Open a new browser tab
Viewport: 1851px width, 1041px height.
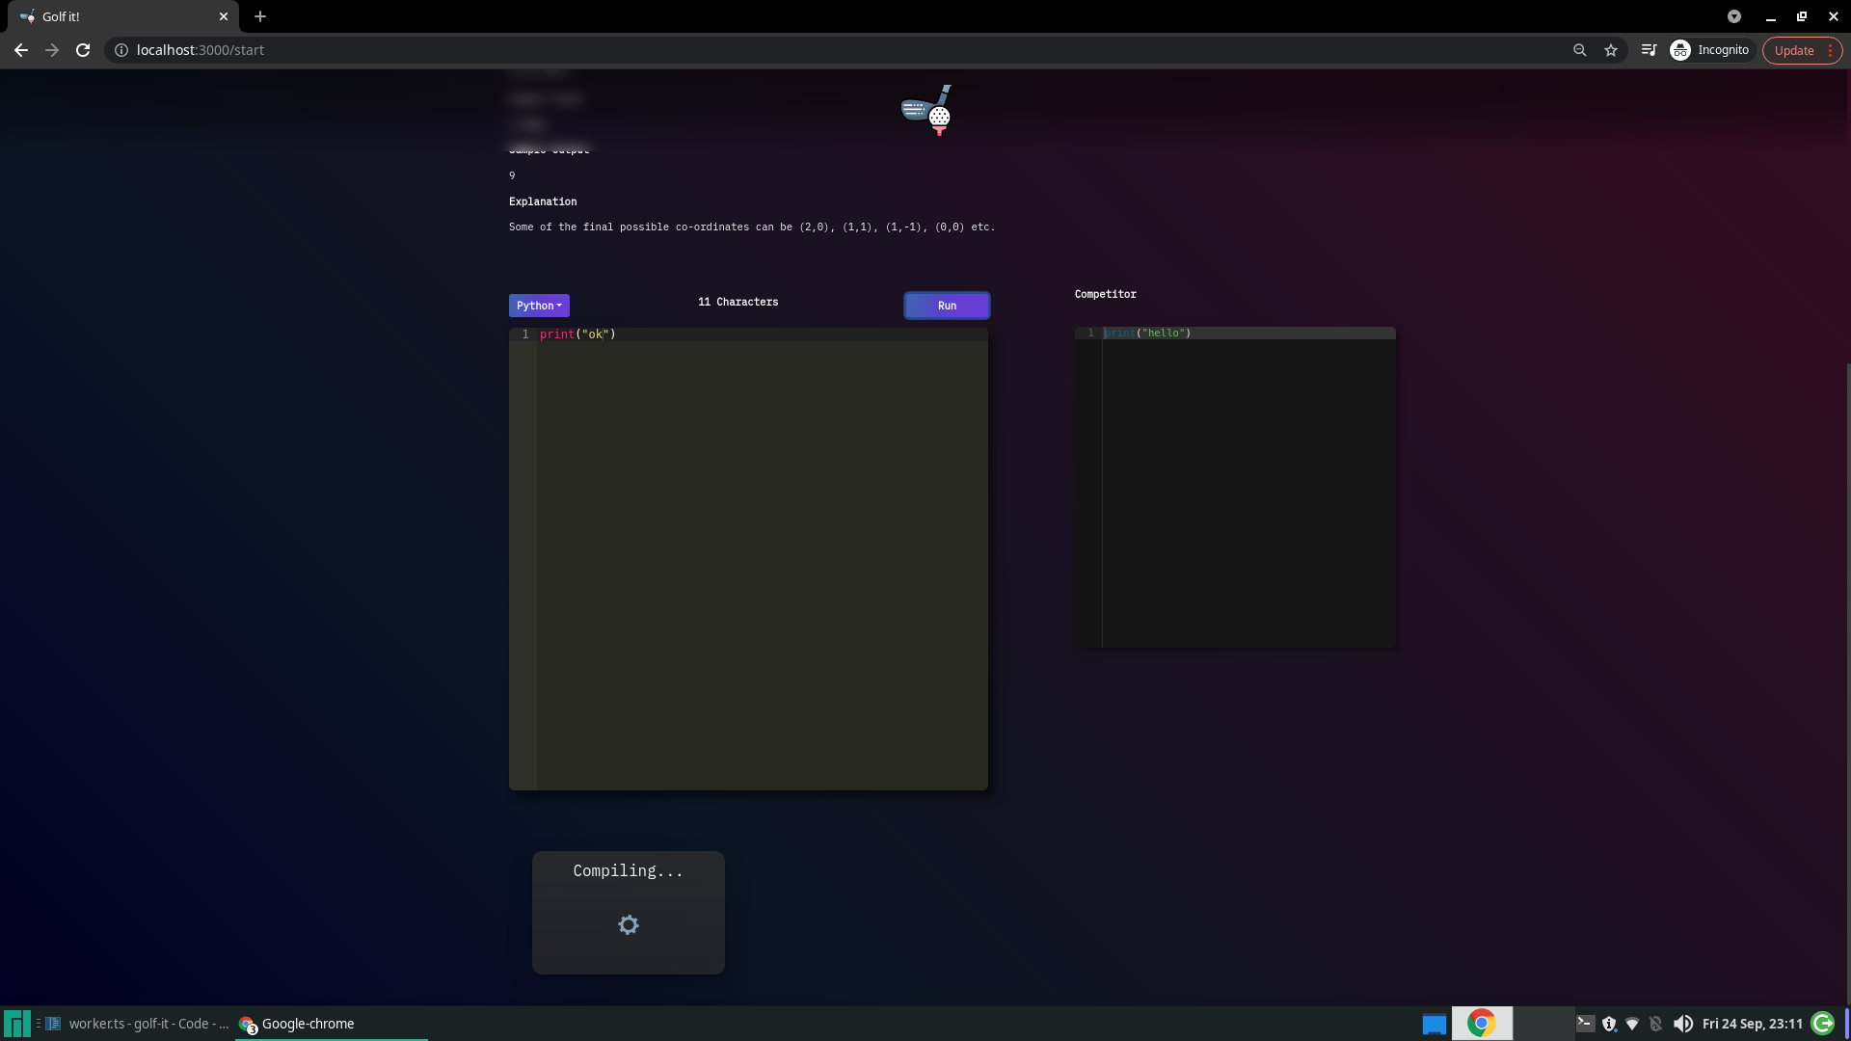coord(260,16)
